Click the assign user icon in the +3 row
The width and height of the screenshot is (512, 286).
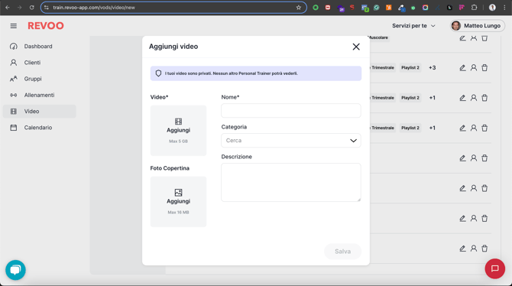[474, 67]
